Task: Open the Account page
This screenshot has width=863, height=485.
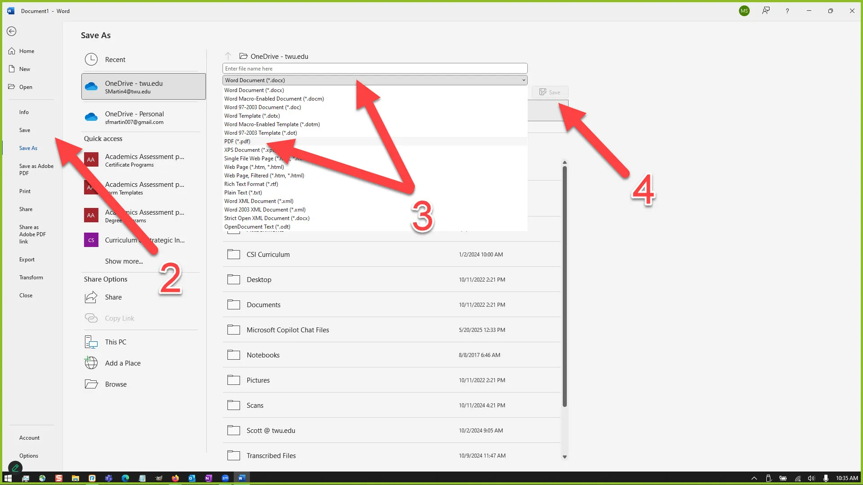Action: tap(29, 438)
